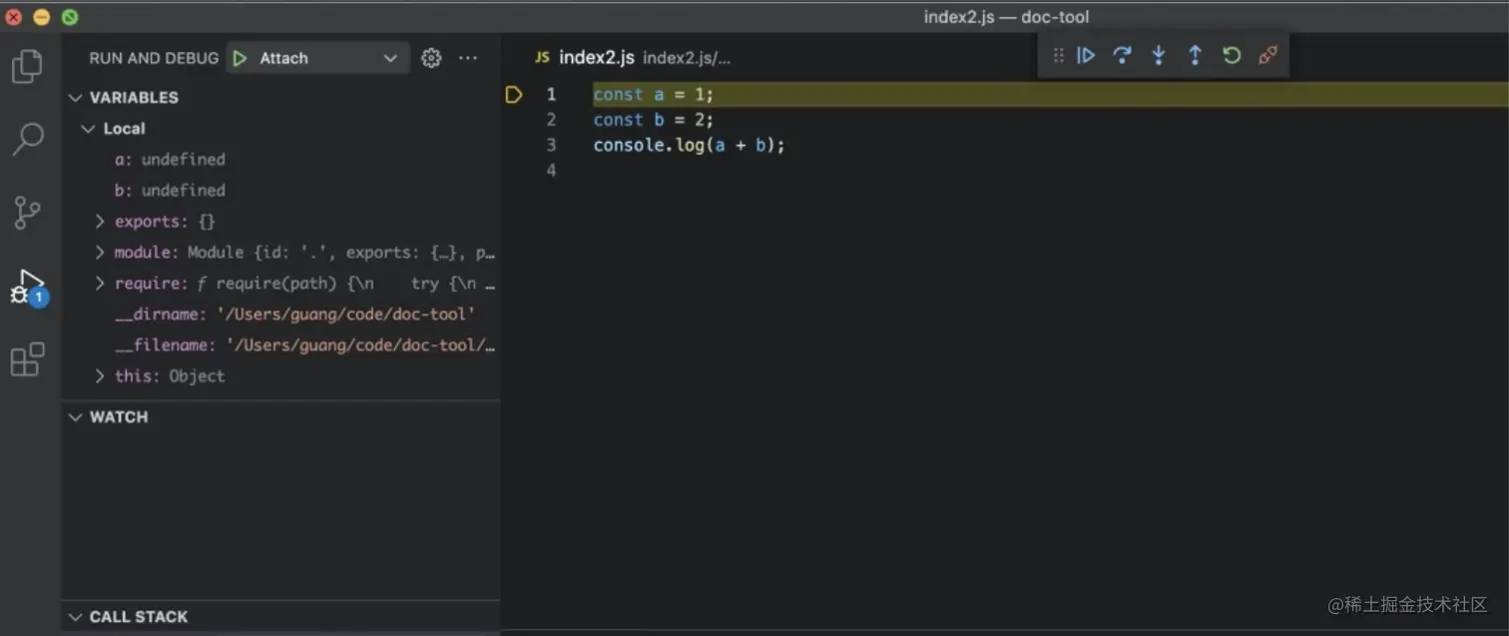This screenshot has height=636, width=1509.
Task: Open the Explorer view in activity bar
Action: click(27, 66)
